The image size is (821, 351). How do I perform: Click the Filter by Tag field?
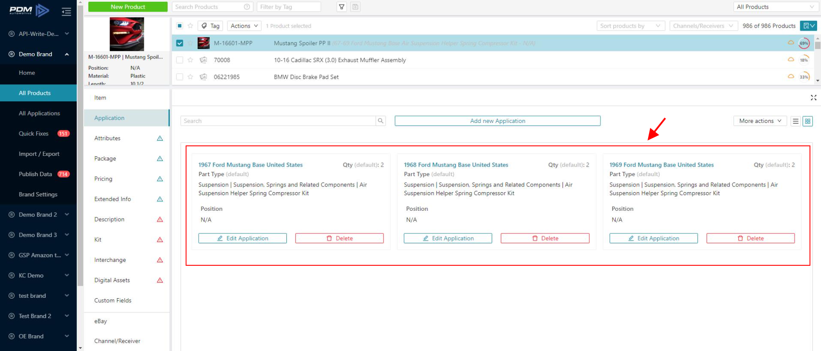289,7
